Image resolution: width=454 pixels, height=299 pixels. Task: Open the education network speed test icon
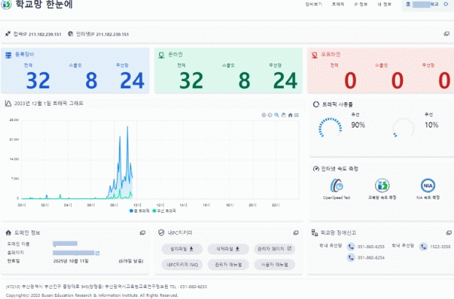click(x=382, y=185)
